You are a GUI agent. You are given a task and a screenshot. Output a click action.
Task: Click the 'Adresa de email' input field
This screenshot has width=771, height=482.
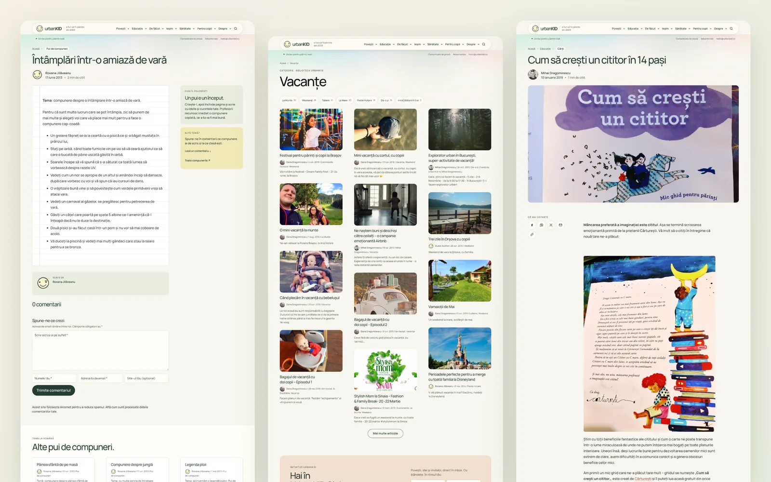pos(100,378)
